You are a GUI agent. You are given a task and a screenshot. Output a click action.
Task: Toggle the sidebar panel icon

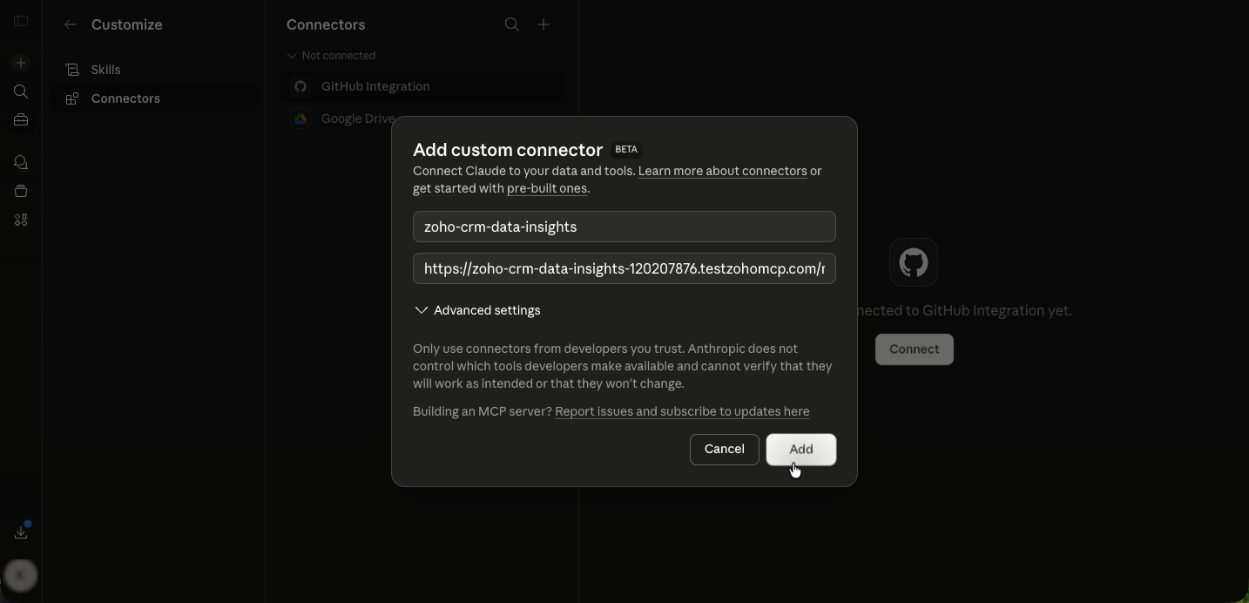(x=21, y=21)
